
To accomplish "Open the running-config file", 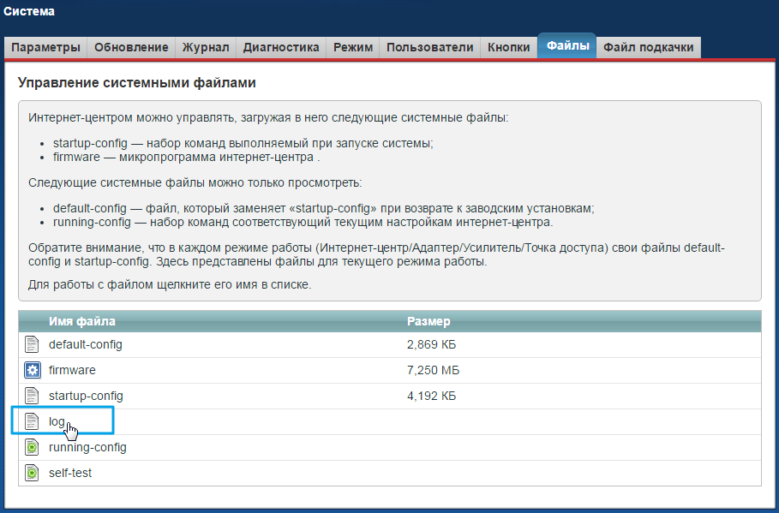I will click(87, 447).
